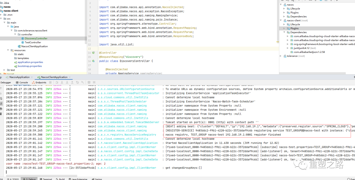Clear console with trash icon
Viewport: 355px width, 180px height.
1,114
